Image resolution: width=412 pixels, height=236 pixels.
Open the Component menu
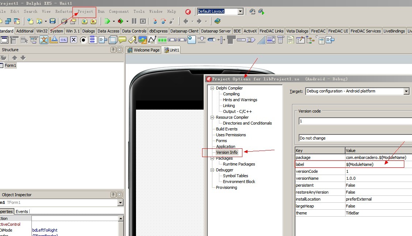click(119, 12)
